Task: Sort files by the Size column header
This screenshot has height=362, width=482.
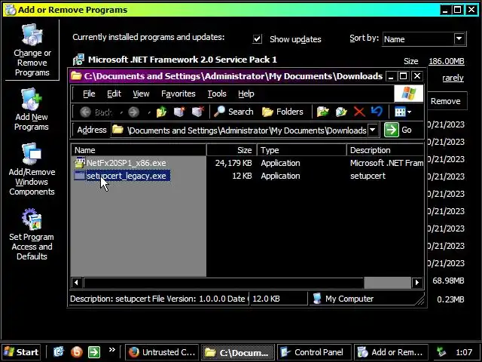Action: coord(231,150)
